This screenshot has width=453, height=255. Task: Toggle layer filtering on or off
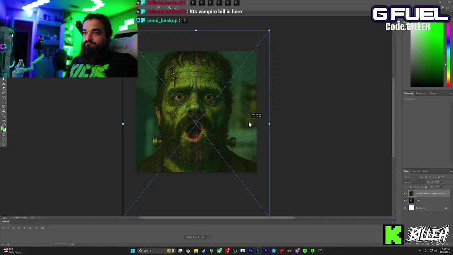443,176
